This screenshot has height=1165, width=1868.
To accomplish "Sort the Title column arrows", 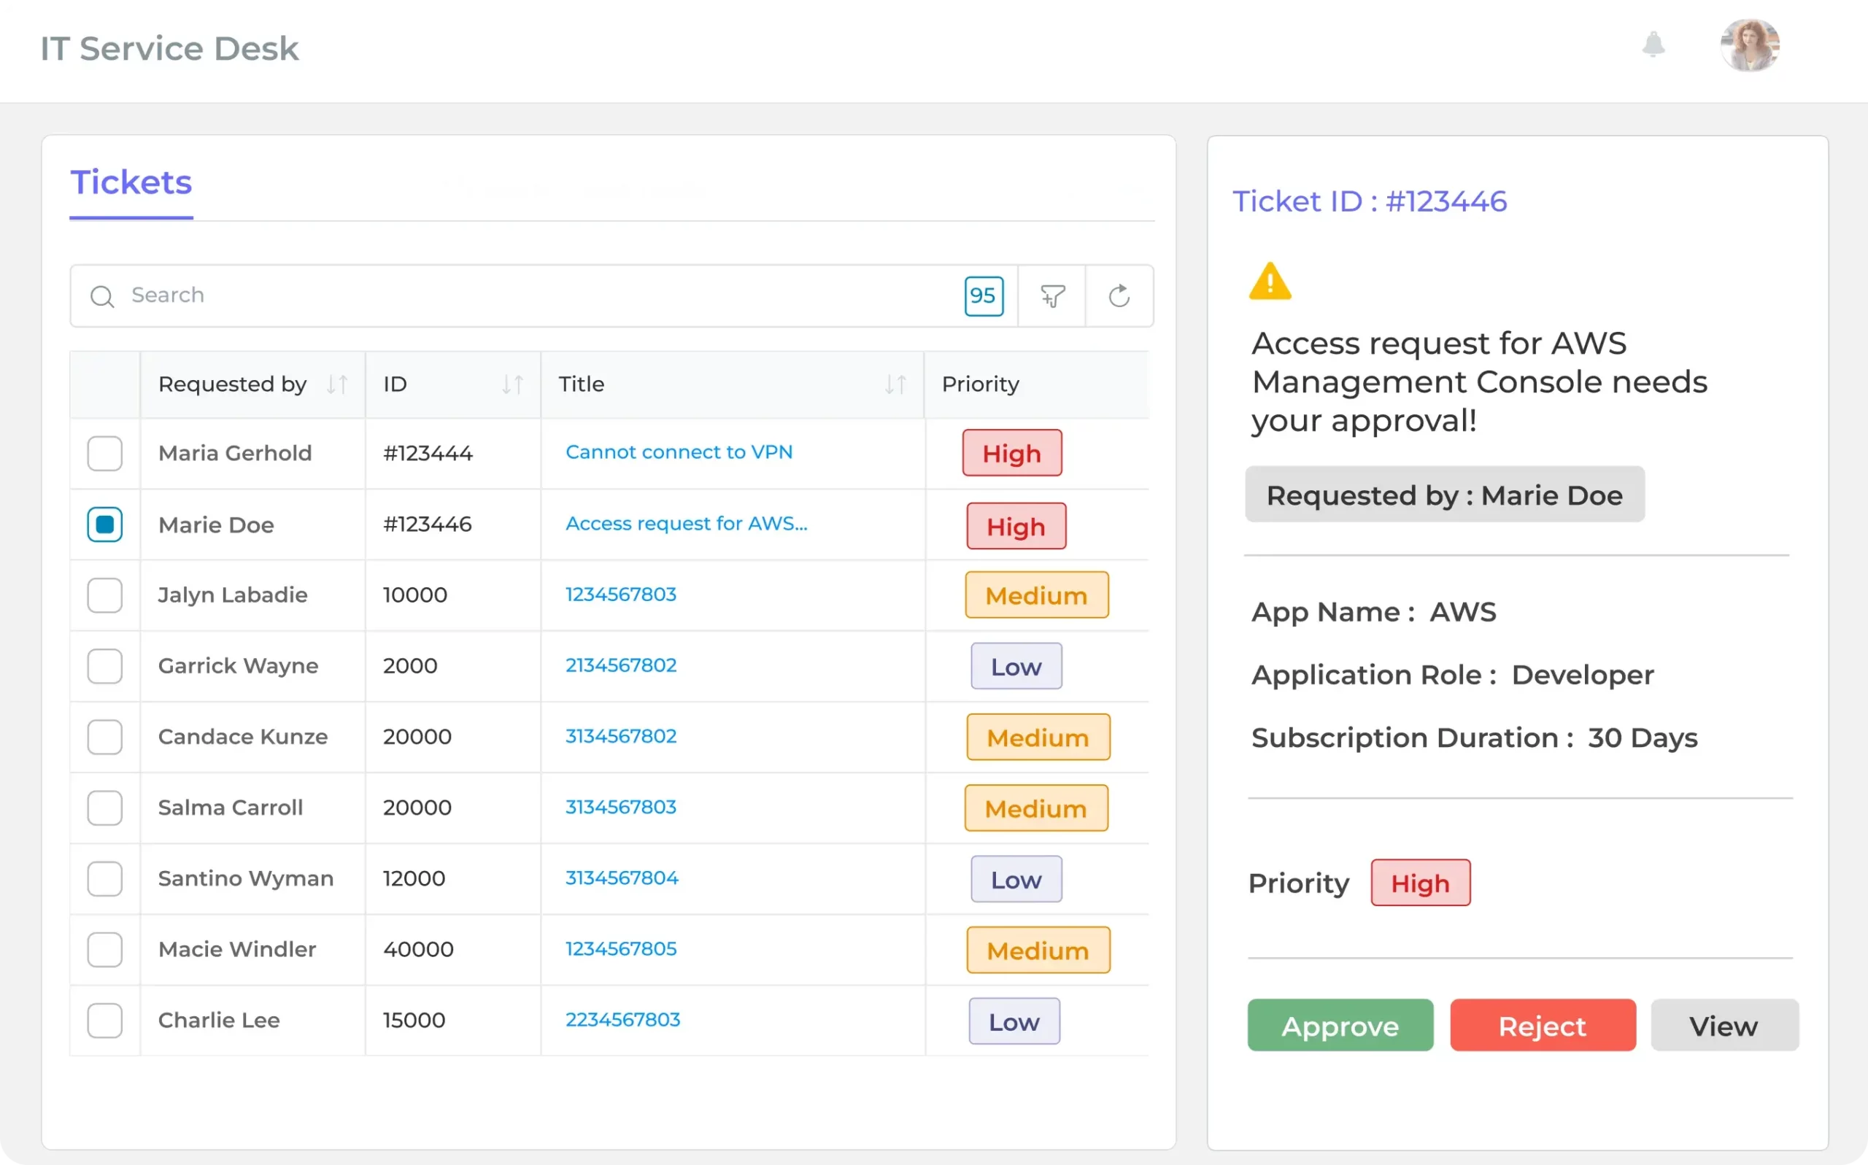I will point(895,384).
